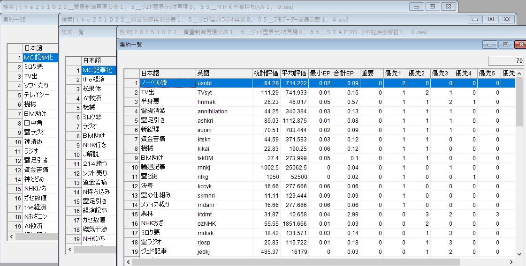Select the 英語 column header
Screen dimensions: 526x266
pyautogui.click(x=223, y=74)
